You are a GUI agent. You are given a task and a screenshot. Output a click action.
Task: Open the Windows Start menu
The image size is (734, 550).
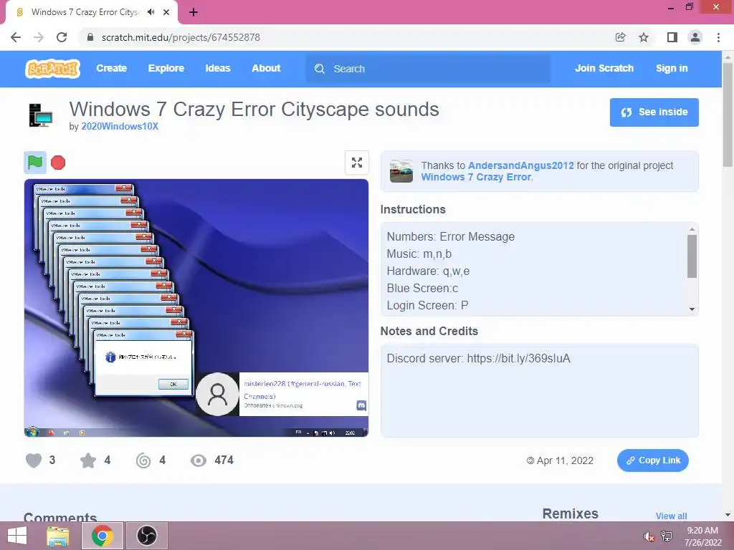(17, 536)
